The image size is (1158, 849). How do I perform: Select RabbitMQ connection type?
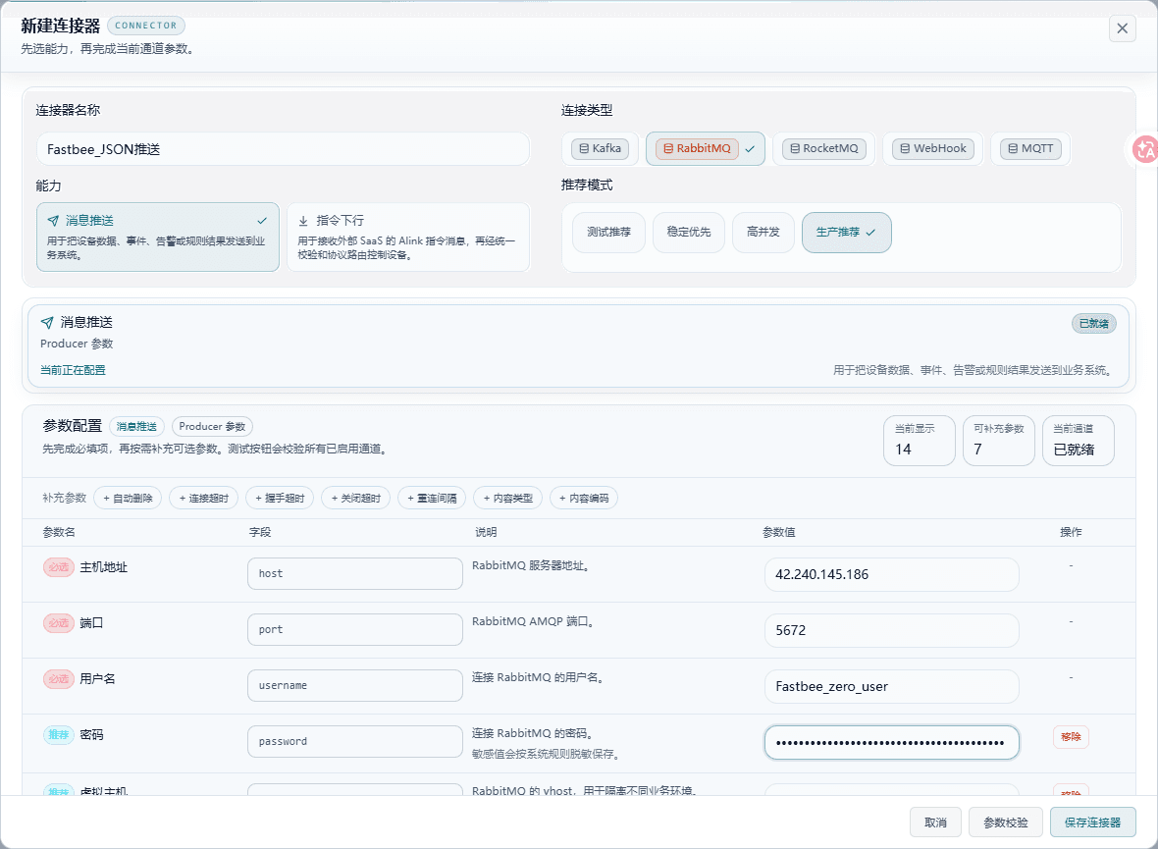[706, 148]
